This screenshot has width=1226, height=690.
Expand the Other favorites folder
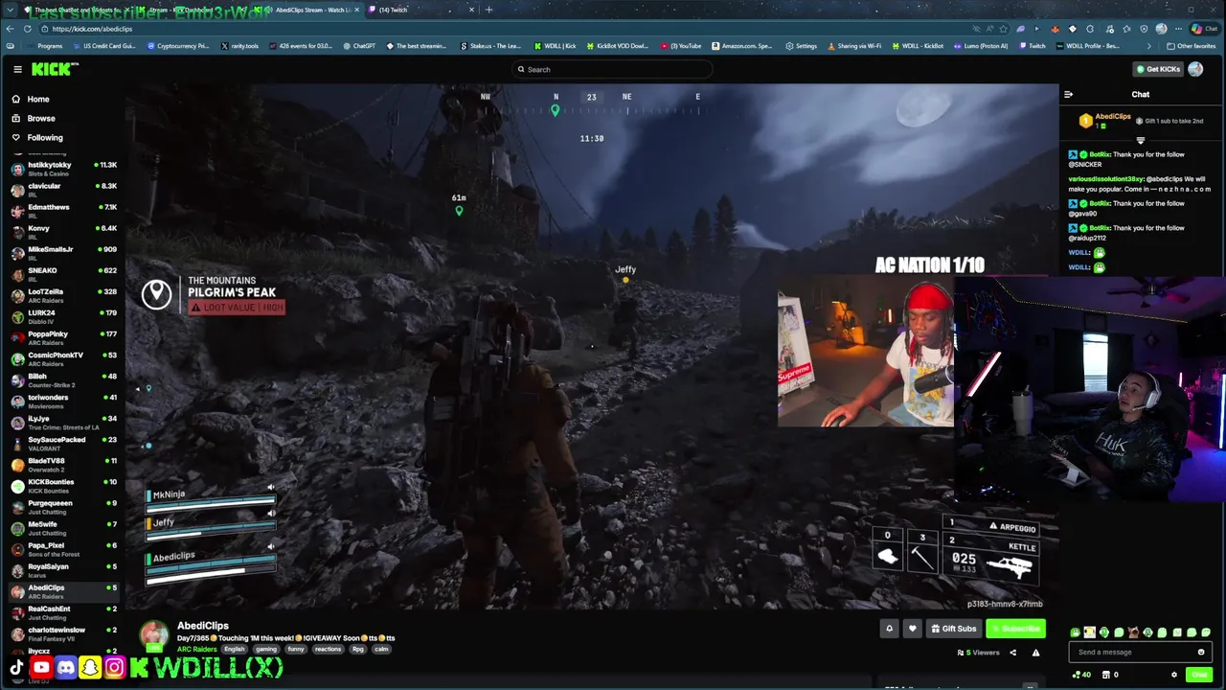[1192, 46]
